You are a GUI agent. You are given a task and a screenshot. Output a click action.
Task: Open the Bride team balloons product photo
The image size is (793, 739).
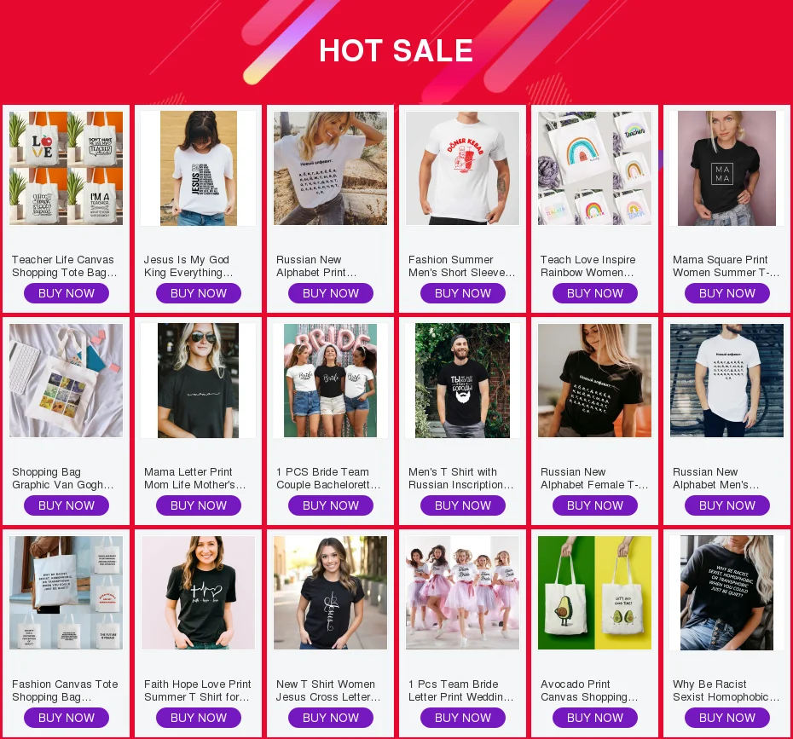[330, 381]
